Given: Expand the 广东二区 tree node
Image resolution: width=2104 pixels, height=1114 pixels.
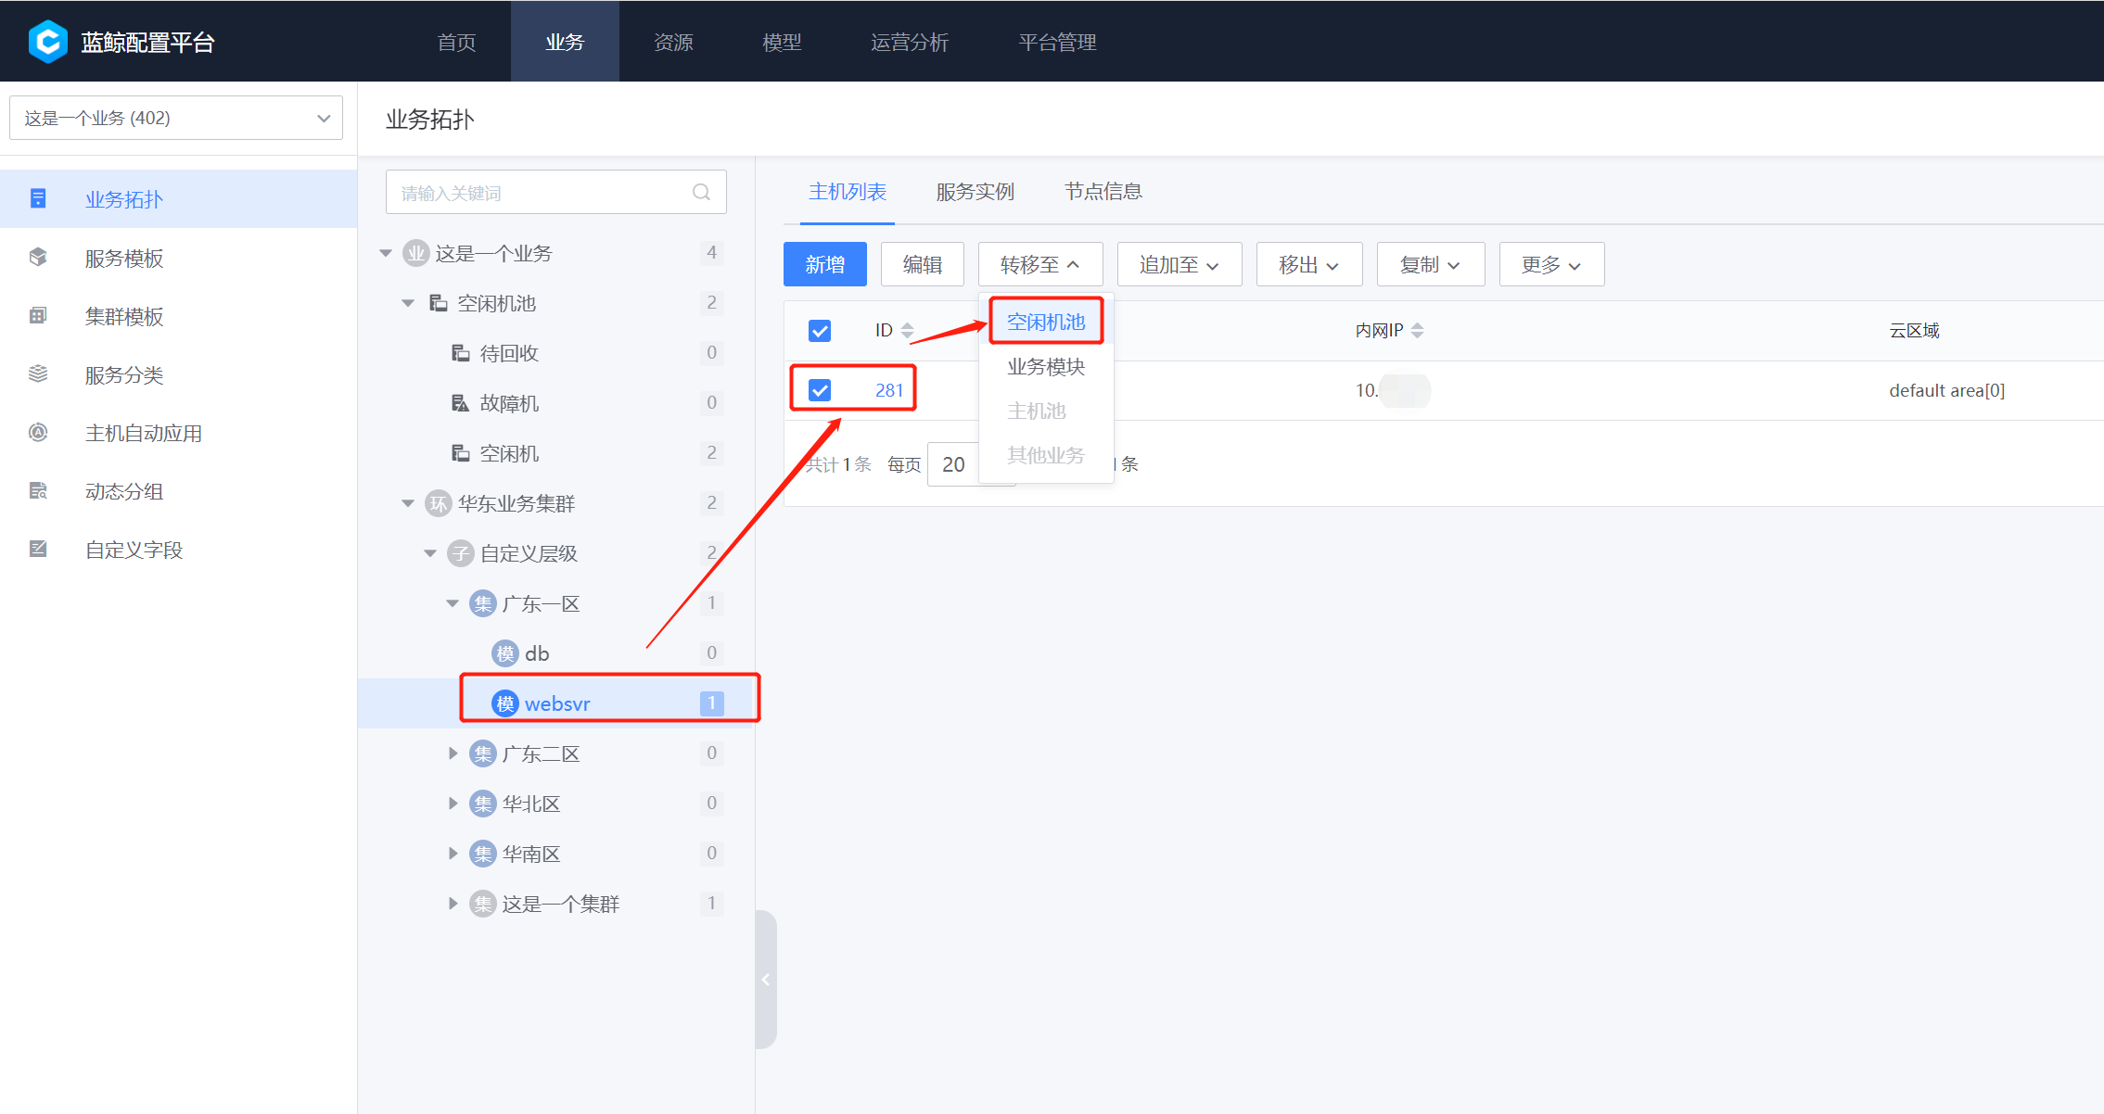Looking at the screenshot, I should 453,753.
